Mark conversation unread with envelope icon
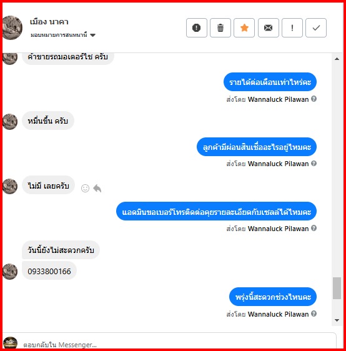Image resolution: width=346 pixels, height=351 pixels. point(269,27)
